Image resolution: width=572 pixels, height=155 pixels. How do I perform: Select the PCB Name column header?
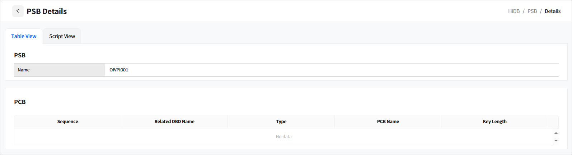pyautogui.click(x=388, y=122)
